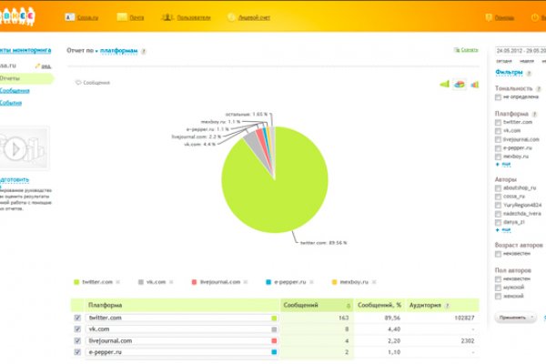Select the pie chart view icon
The width and height of the screenshot is (546, 364).
[459, 85]
